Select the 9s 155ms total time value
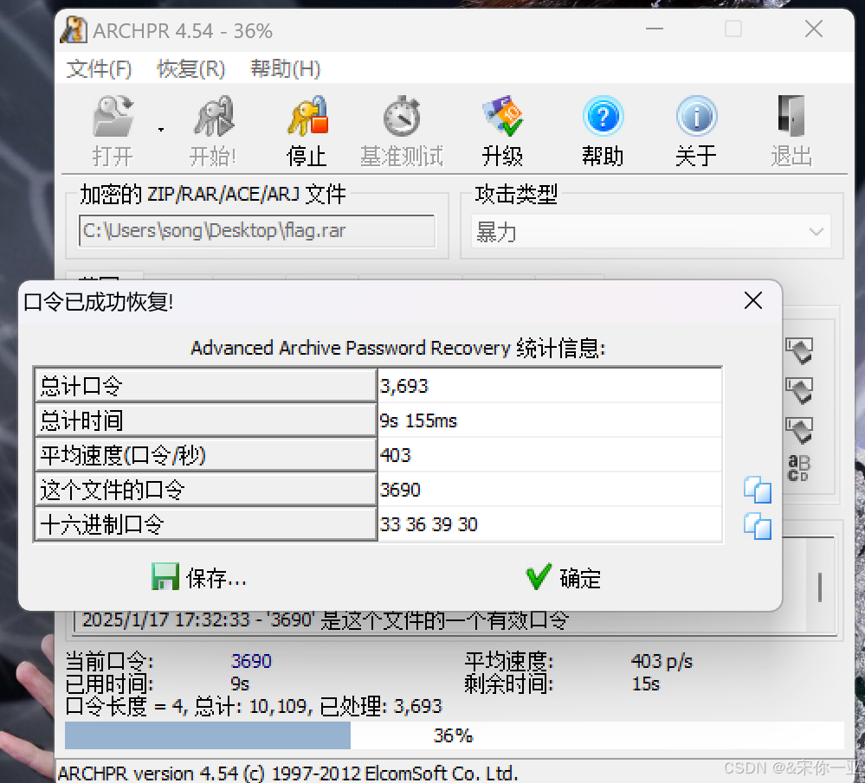 coord(550,420)
